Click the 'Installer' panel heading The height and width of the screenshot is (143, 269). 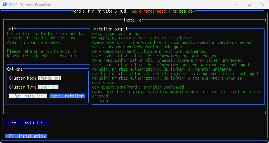coord(133,20)
